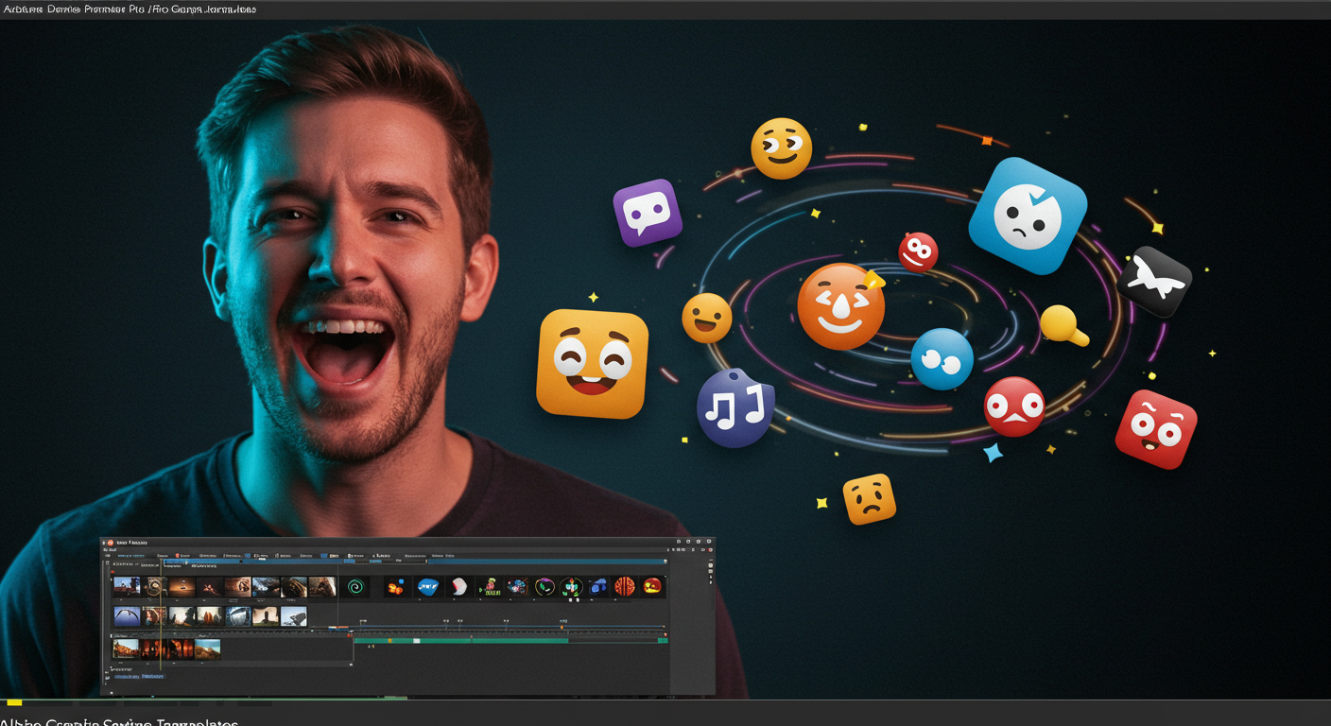Select the white and red shape thumbnail
1331x726 pixels.
(x=458, y=586)
